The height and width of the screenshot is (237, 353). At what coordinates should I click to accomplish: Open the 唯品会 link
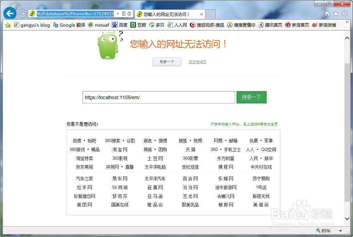point(155,205)
